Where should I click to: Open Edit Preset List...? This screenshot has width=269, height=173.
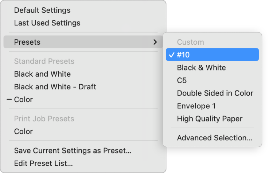(x=43, y=164)
